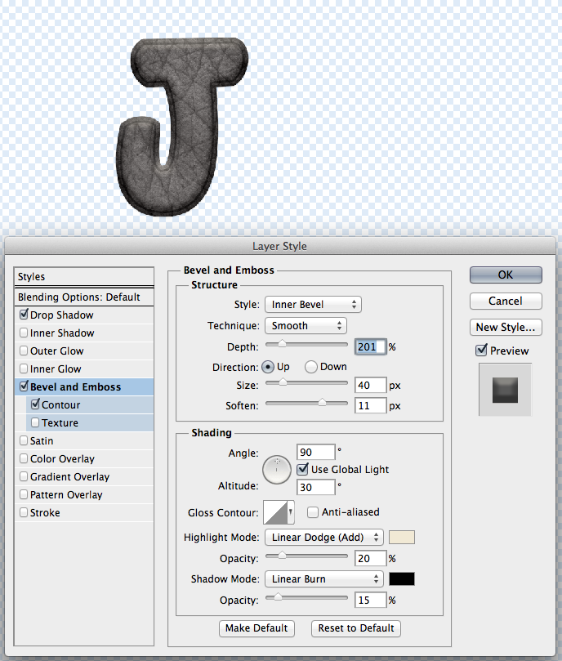Open the Technique dropdown showing Smooth
This screenshot has width=562, height=661.
[x=306, y=325]
